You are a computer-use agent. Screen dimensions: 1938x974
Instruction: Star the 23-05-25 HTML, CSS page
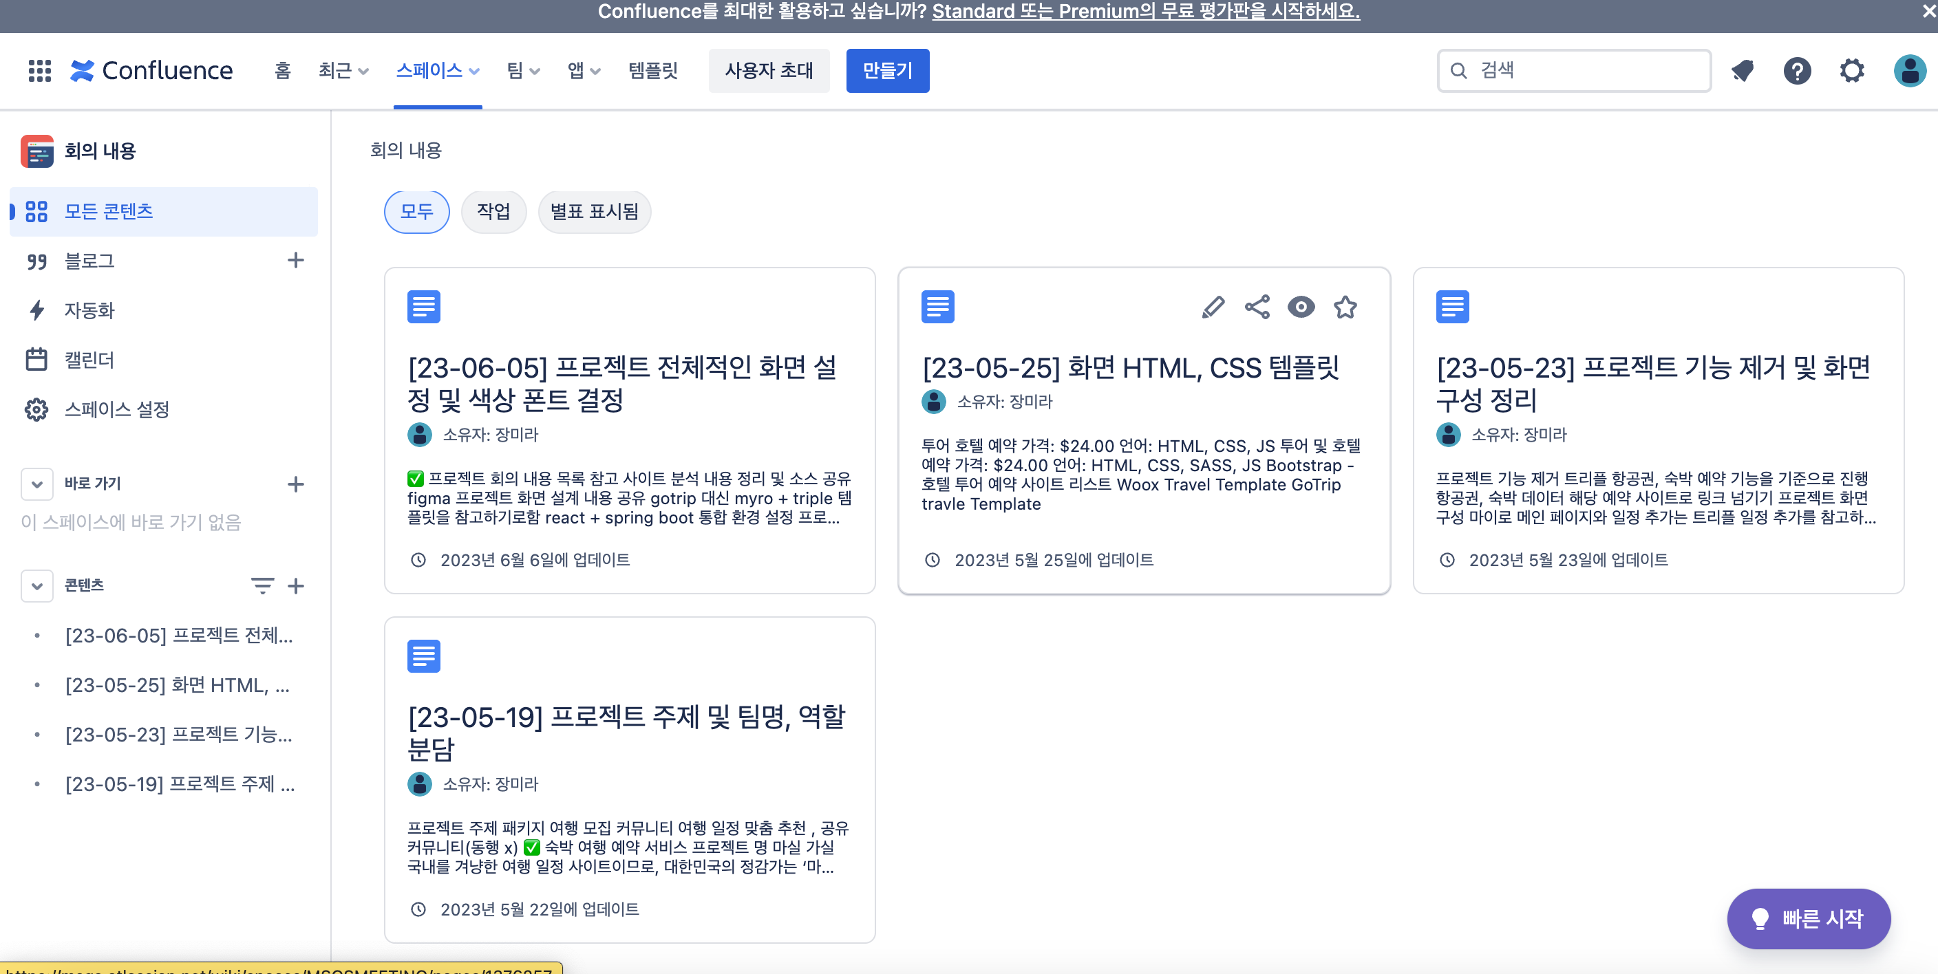1345,307
